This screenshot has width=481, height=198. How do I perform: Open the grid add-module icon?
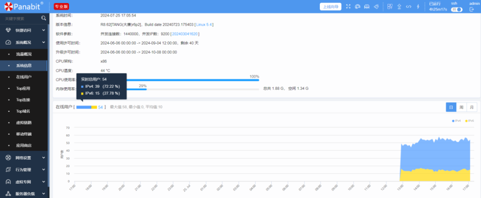390,6
